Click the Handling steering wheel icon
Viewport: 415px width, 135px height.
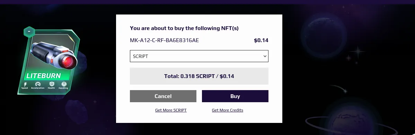pos(64,84)
